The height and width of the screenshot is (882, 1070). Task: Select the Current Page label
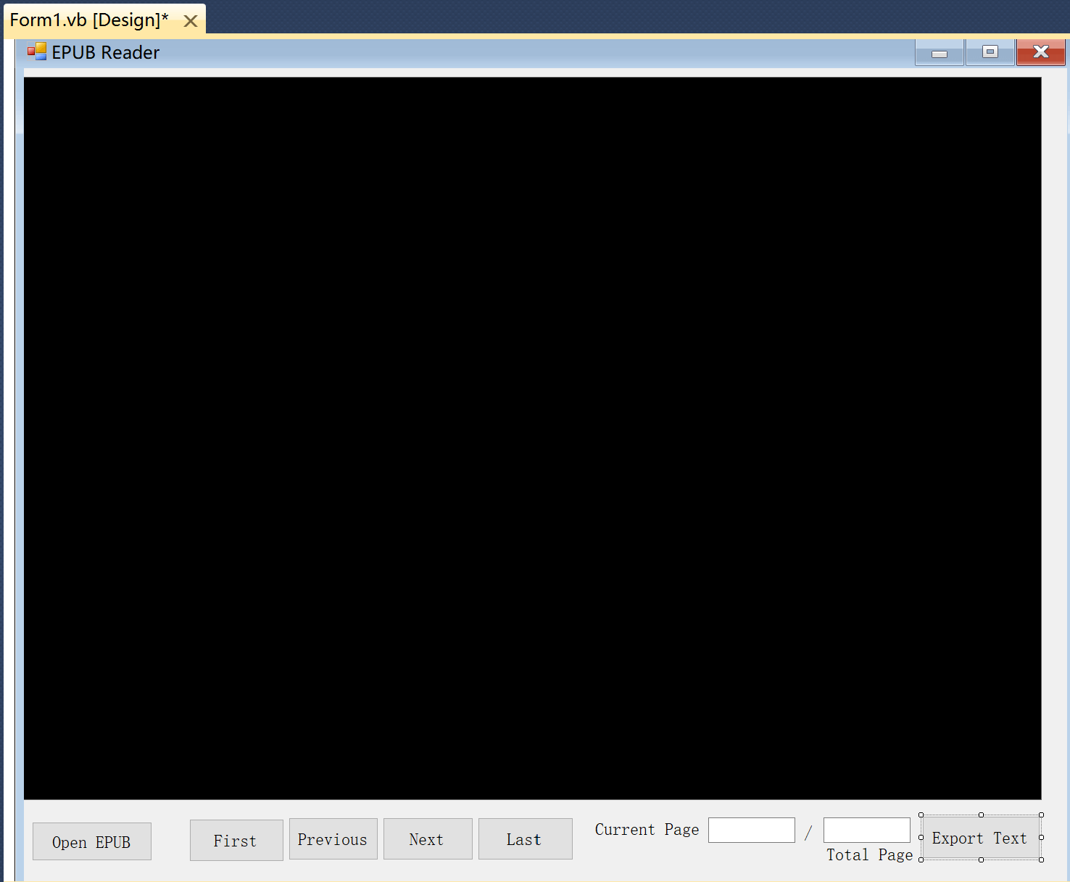647,830
